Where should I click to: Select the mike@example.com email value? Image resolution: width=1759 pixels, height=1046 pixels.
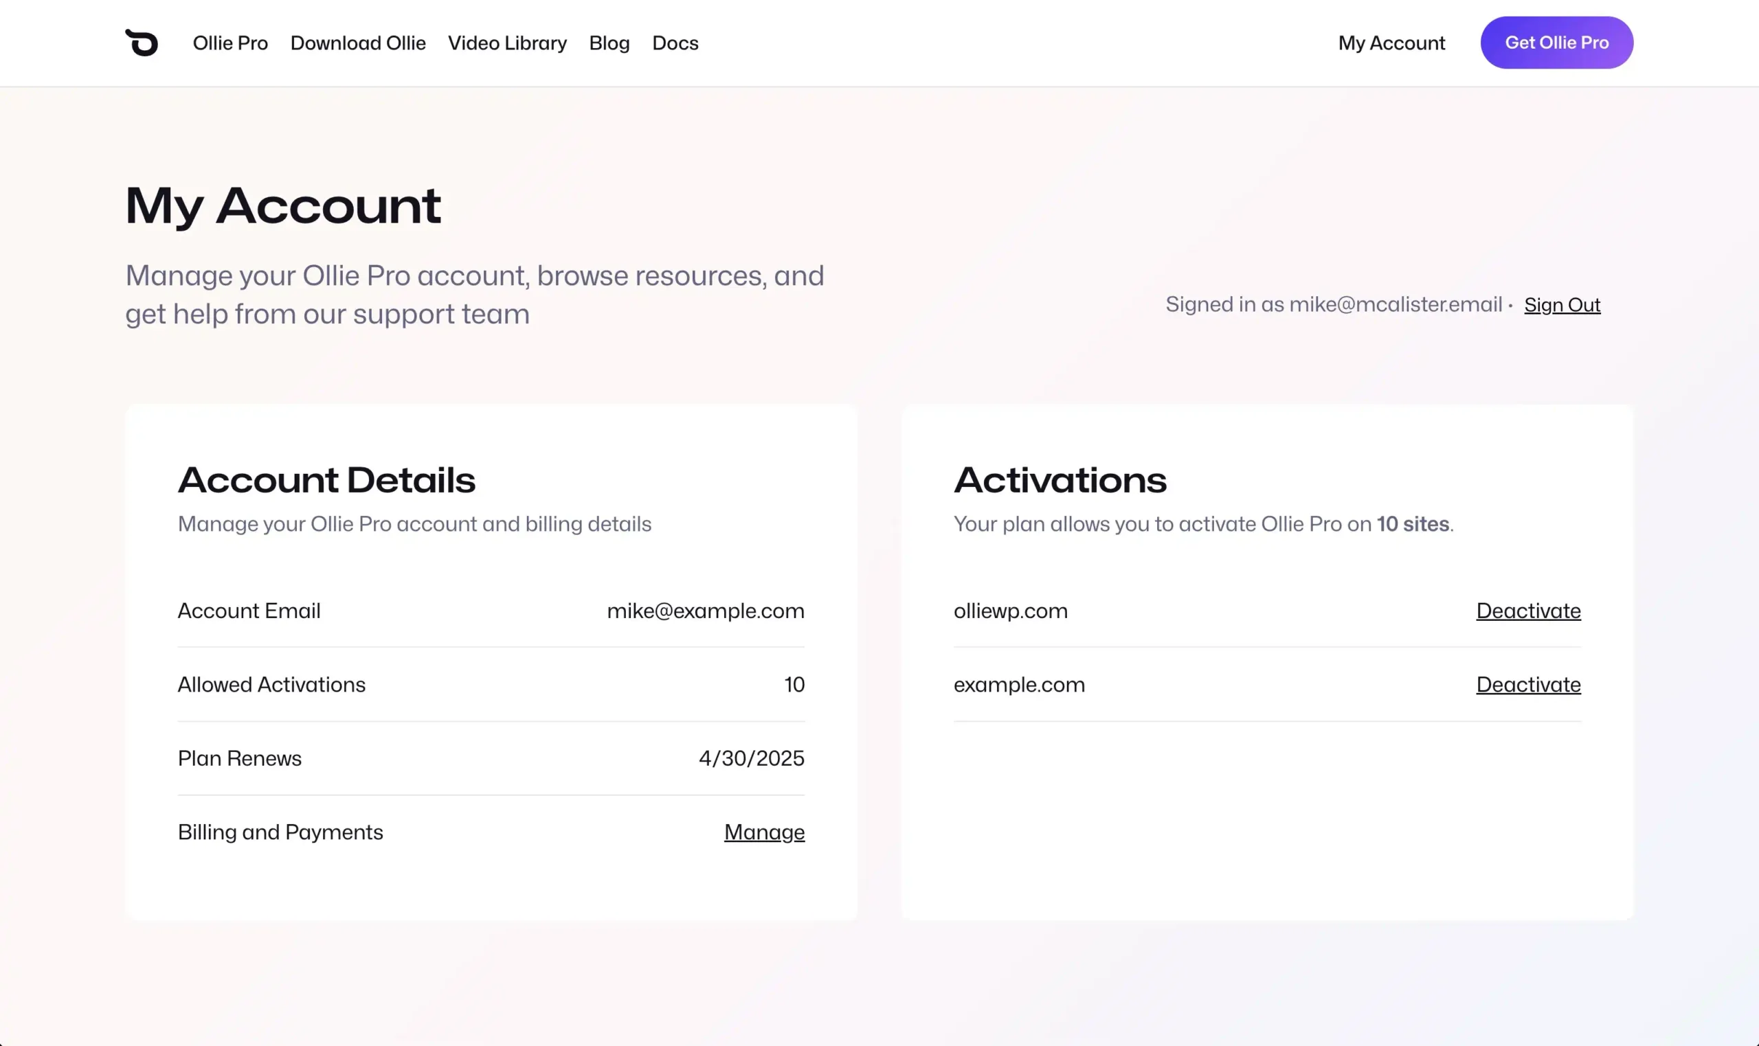[706, 611]
